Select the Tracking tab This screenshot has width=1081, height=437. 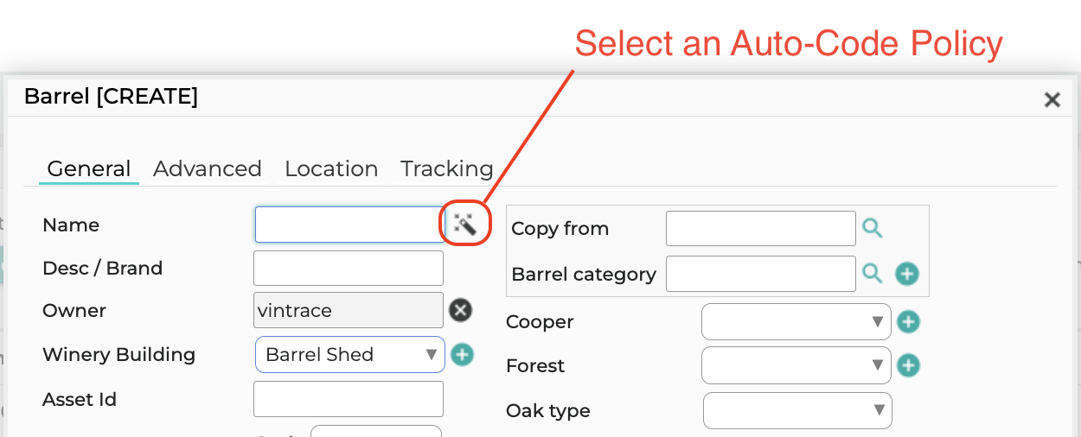click(x=447, y=168)
